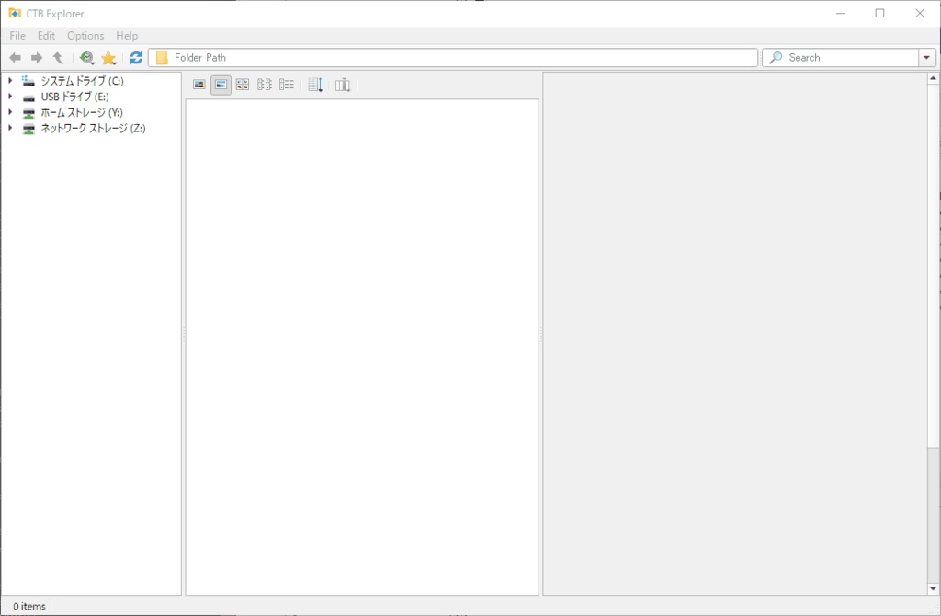Open the recent locations history icon

87,58
